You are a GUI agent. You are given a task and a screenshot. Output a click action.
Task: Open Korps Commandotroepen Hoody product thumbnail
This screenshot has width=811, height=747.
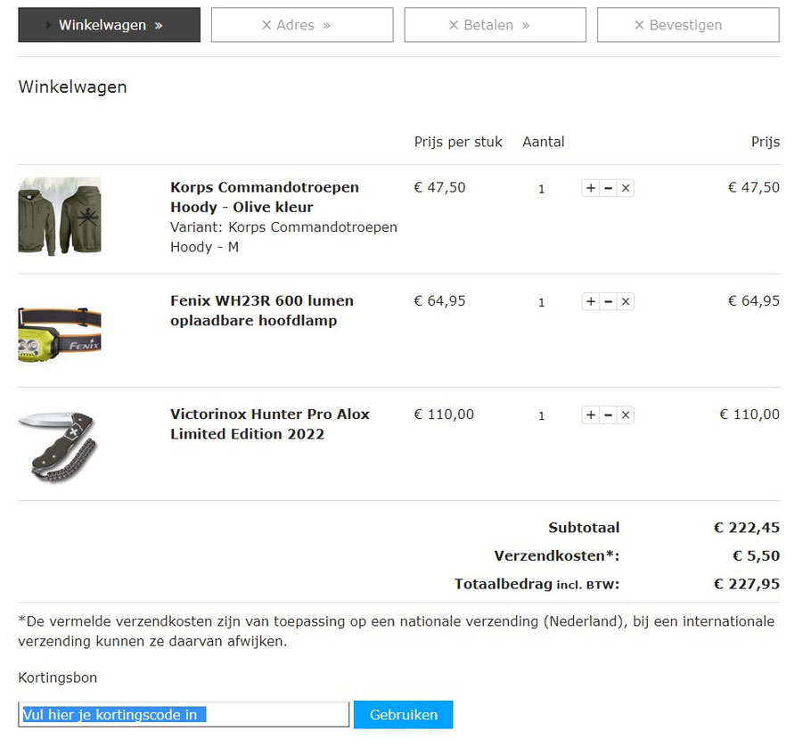pyautogui.click(x=60, y=217)
